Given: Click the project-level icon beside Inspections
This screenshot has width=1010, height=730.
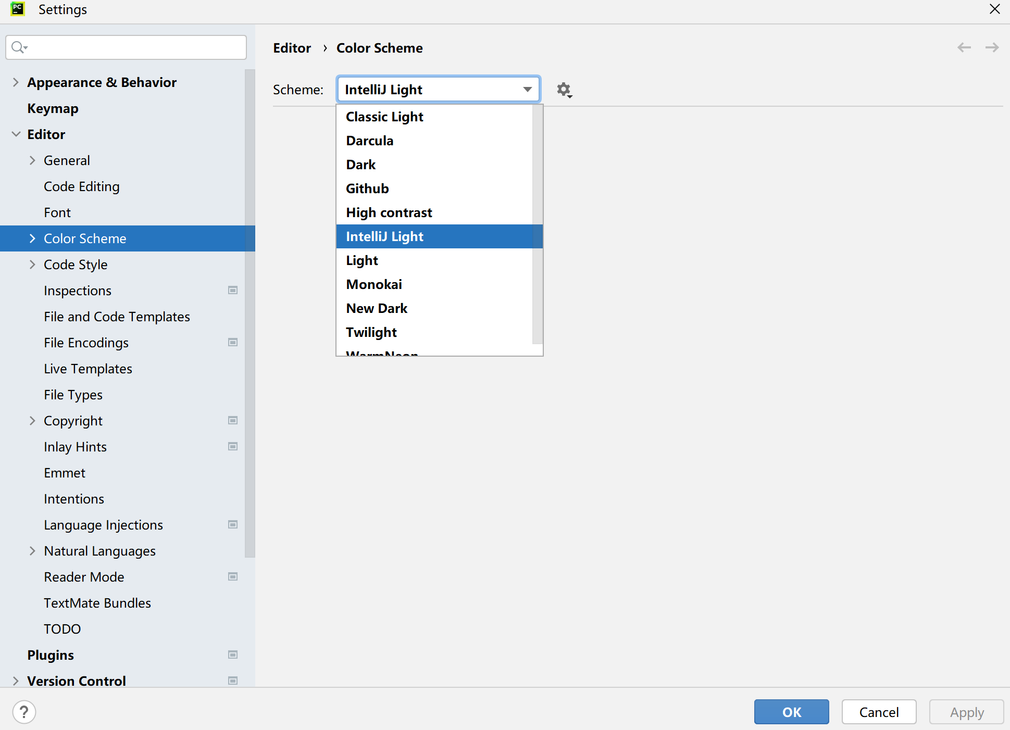Looking at the screenshot, I should click(233, 290).
